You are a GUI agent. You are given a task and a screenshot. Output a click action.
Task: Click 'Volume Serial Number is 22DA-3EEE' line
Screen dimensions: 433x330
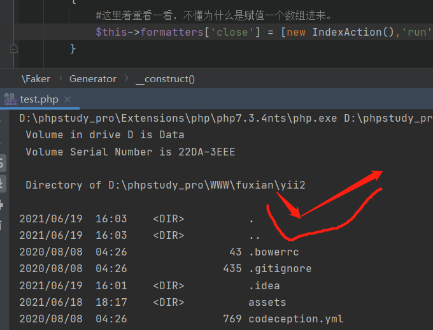tap(131, 152)
